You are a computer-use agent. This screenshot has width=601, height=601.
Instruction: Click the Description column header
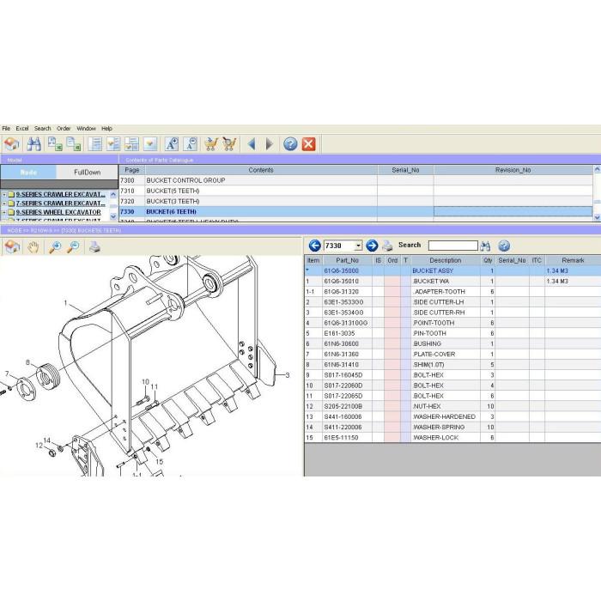[x=446, y=260]
